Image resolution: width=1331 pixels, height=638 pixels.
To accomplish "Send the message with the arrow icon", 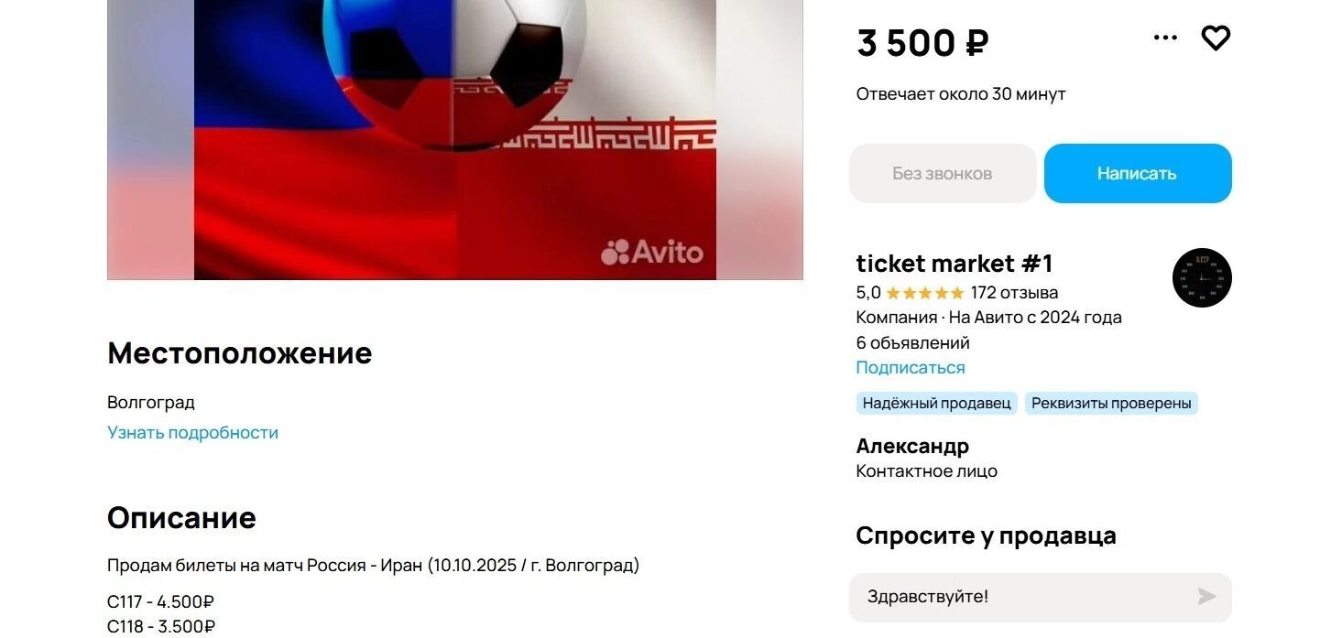I will [1206, 597].
